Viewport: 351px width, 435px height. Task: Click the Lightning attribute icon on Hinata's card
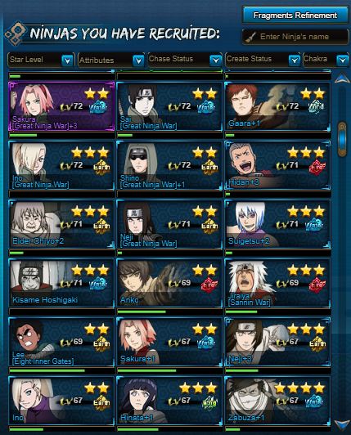pos(209,402)
